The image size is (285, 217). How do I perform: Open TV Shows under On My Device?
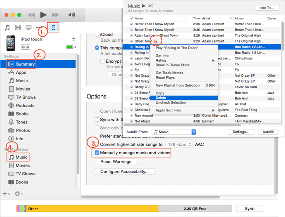click(x=22, y=174)
